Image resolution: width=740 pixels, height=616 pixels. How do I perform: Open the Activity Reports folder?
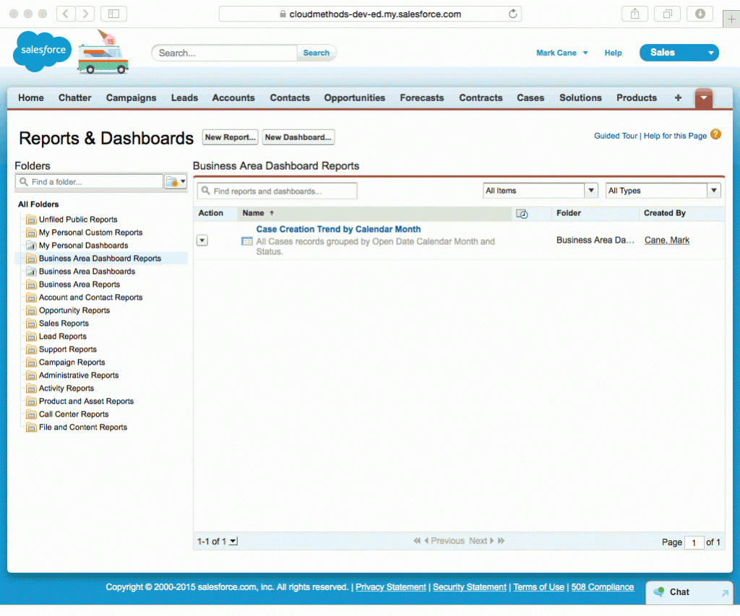point(66,389)
